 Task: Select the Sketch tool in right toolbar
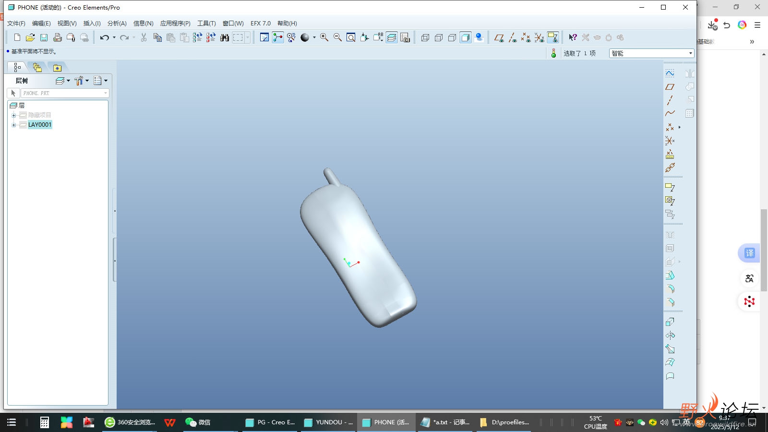point(670,73)
